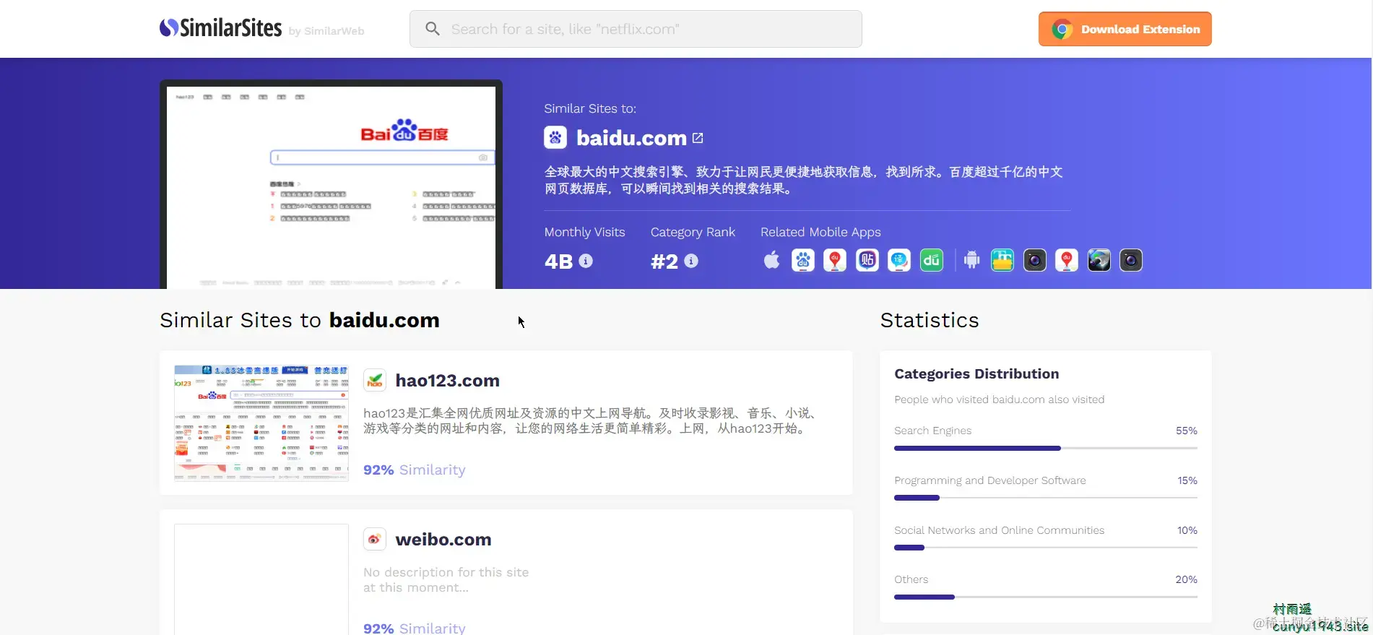Open the baidu.com header link
This screenshot has width=1373, height=635.
[631, 137]
